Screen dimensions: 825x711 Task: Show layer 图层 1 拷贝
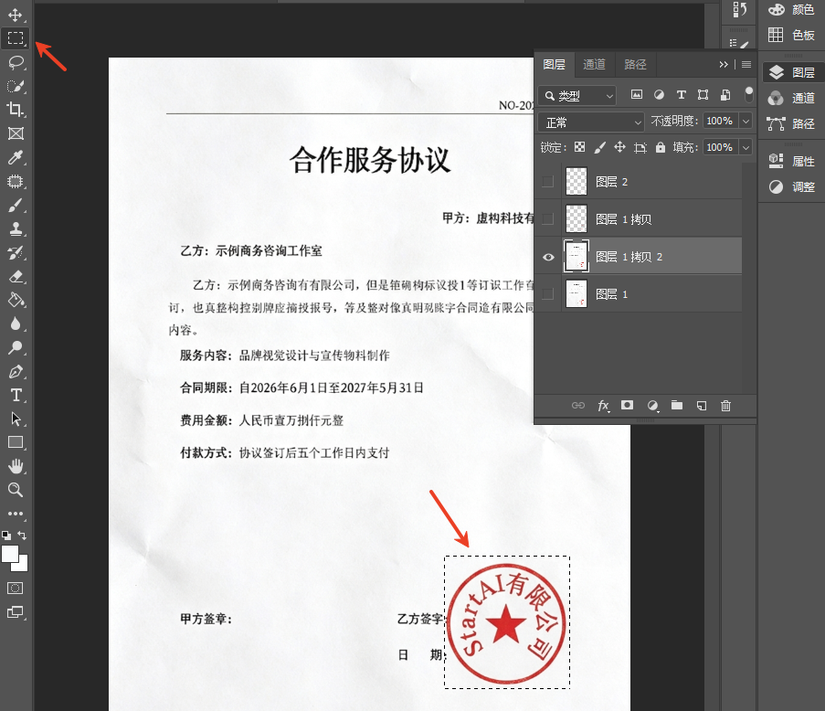pos(548,219)
